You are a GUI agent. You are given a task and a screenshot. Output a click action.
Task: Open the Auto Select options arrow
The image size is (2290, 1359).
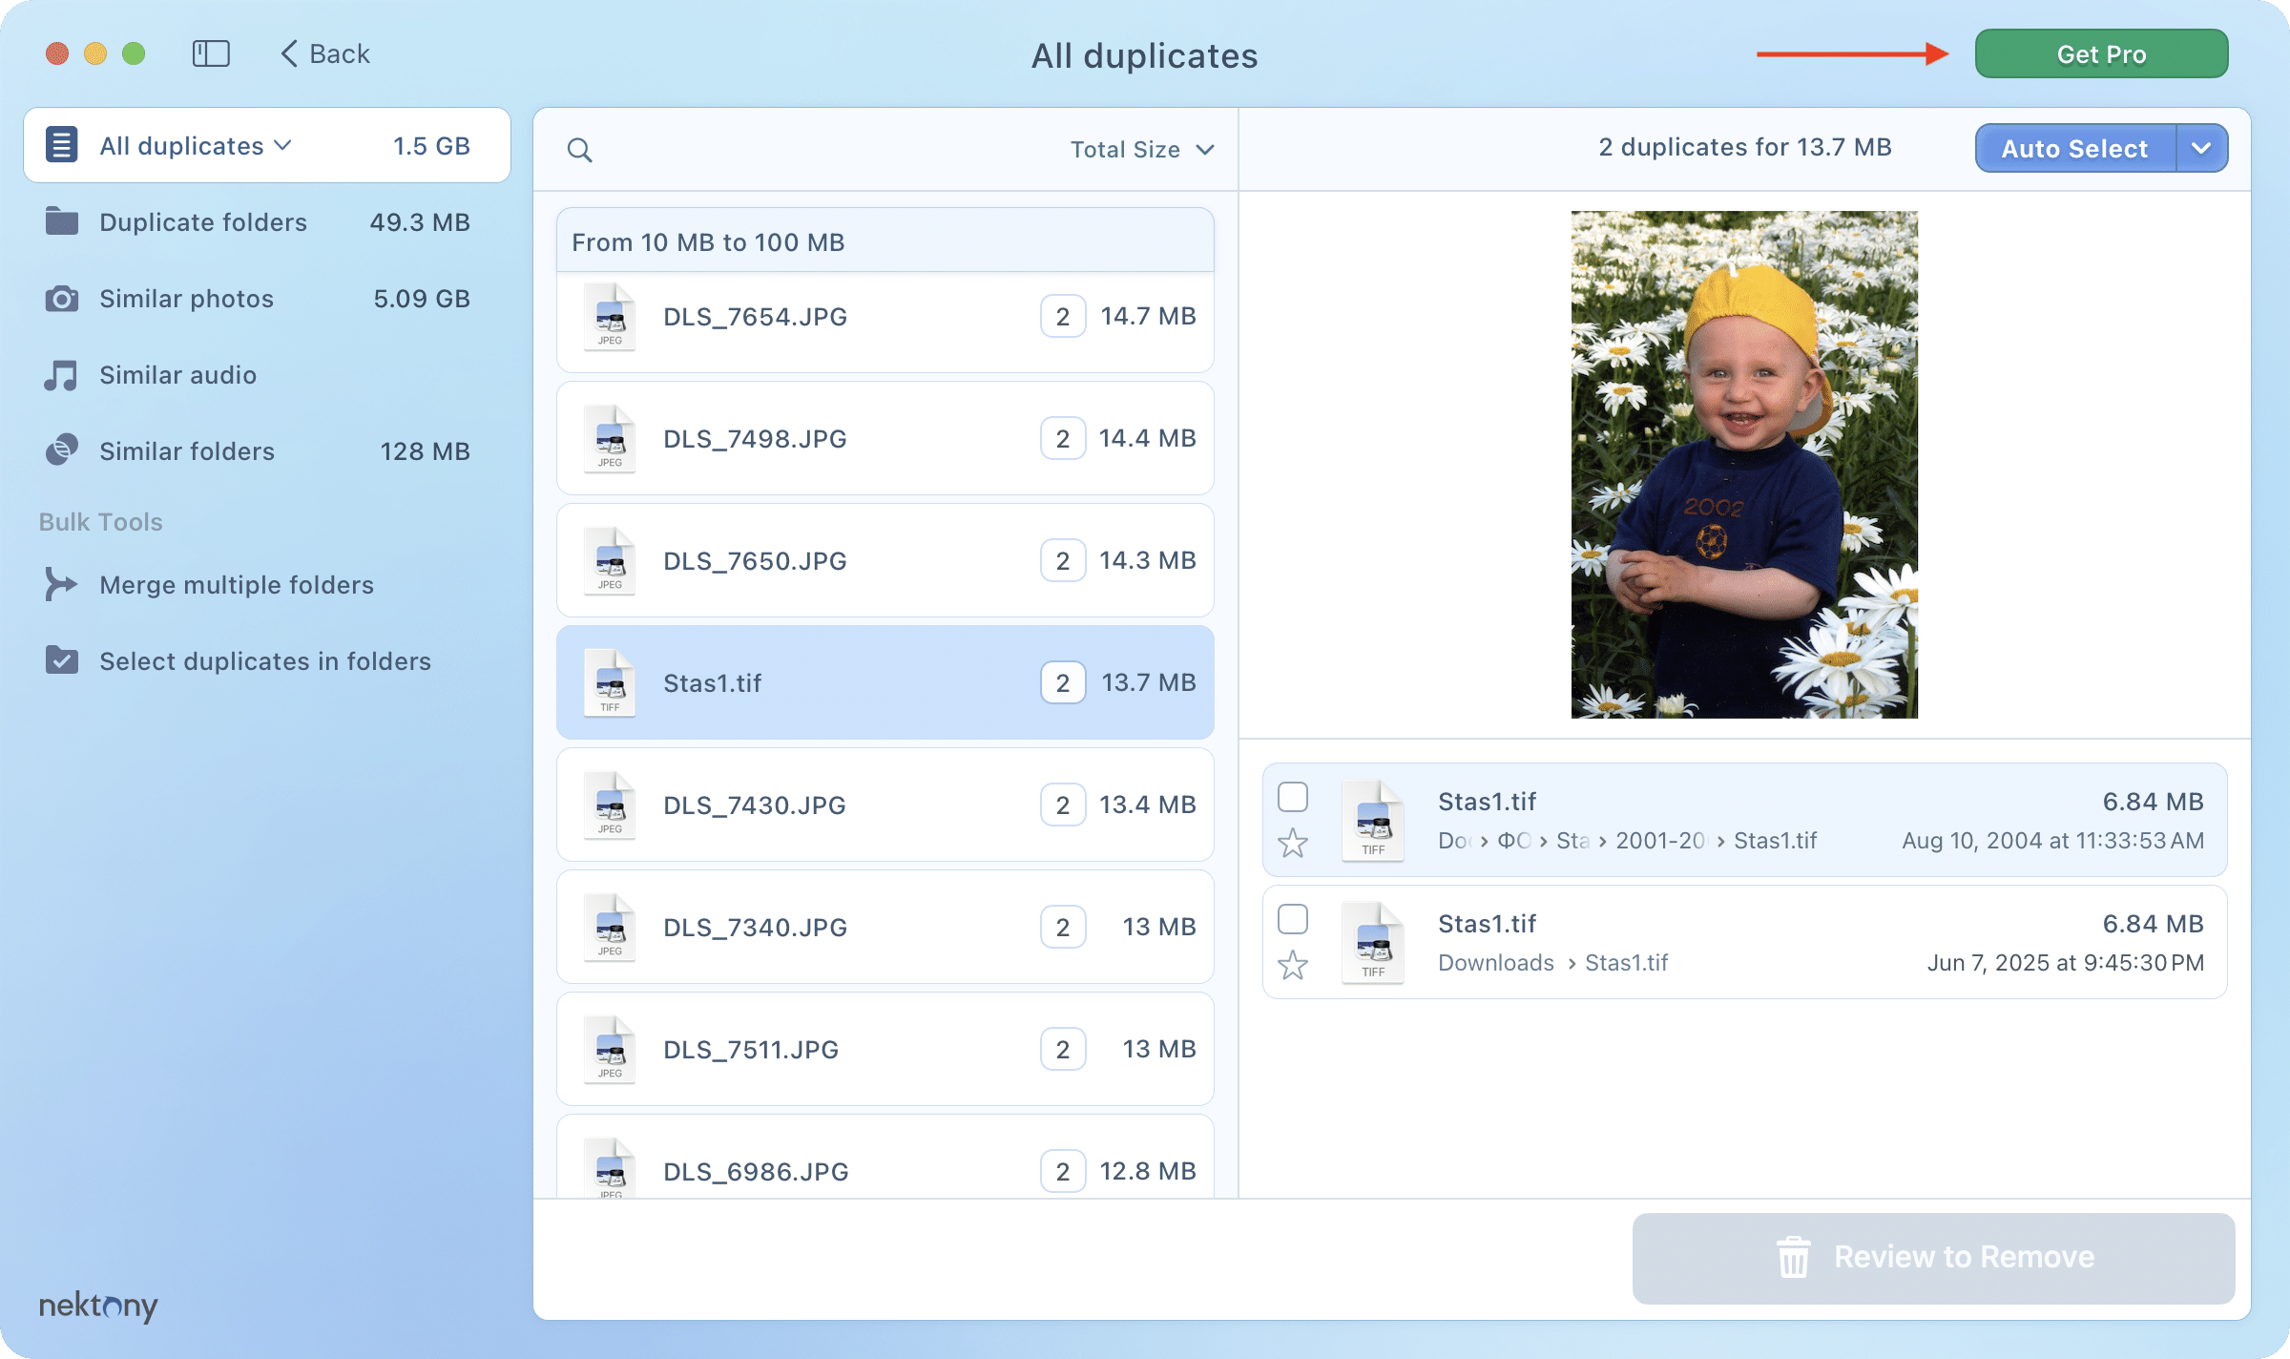point(2202,148)
